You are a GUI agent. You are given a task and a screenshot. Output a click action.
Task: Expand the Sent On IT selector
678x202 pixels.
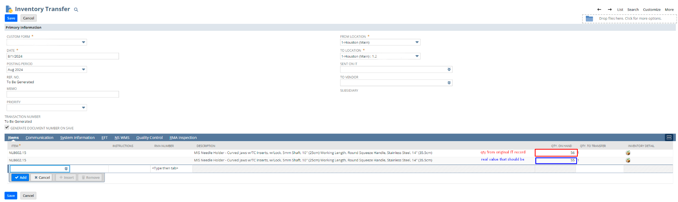pos(449,69)
